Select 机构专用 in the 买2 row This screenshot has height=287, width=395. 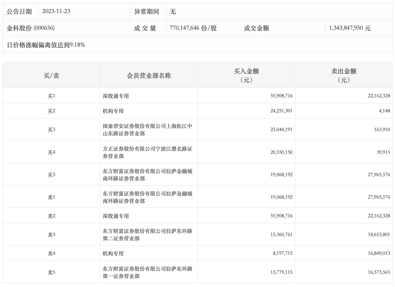pyautogui.click(x=113, y=111)
